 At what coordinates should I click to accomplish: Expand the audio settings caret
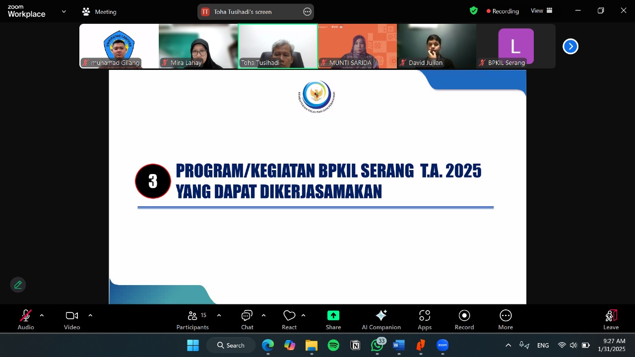click(42, 315)
